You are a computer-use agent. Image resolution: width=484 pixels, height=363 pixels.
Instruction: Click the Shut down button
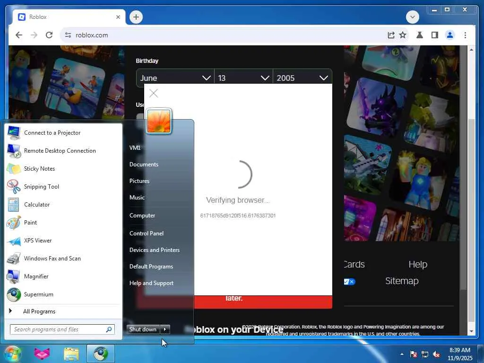pos(143,329)
